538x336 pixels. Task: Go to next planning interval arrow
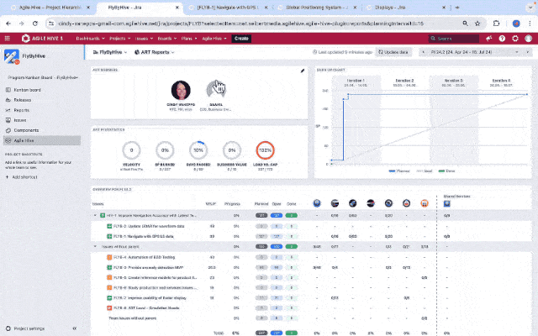[528, 52]
